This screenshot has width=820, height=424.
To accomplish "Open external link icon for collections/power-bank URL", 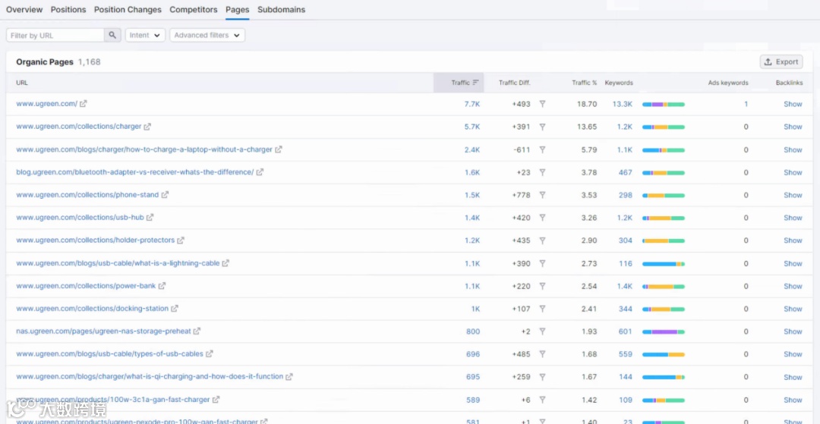I will 162,286.
